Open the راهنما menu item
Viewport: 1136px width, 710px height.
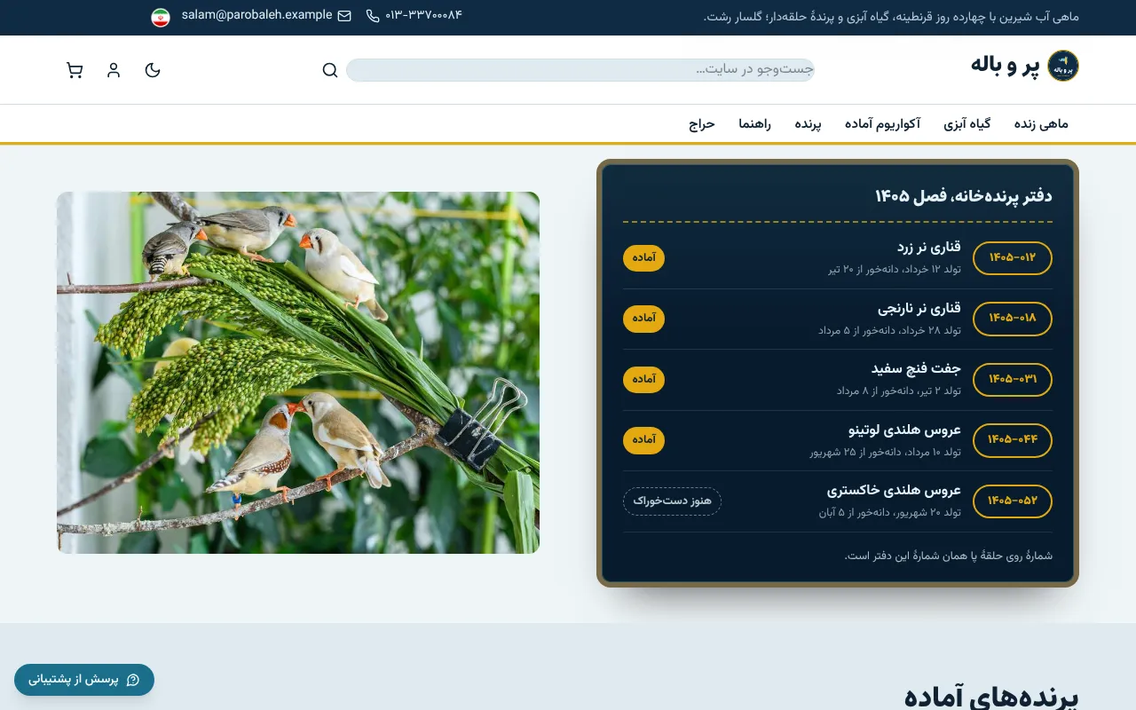754,124
